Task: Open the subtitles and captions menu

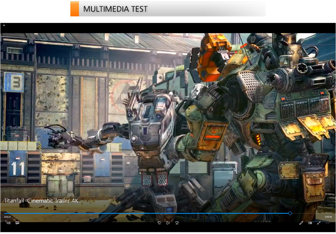Action: (17, 223)
